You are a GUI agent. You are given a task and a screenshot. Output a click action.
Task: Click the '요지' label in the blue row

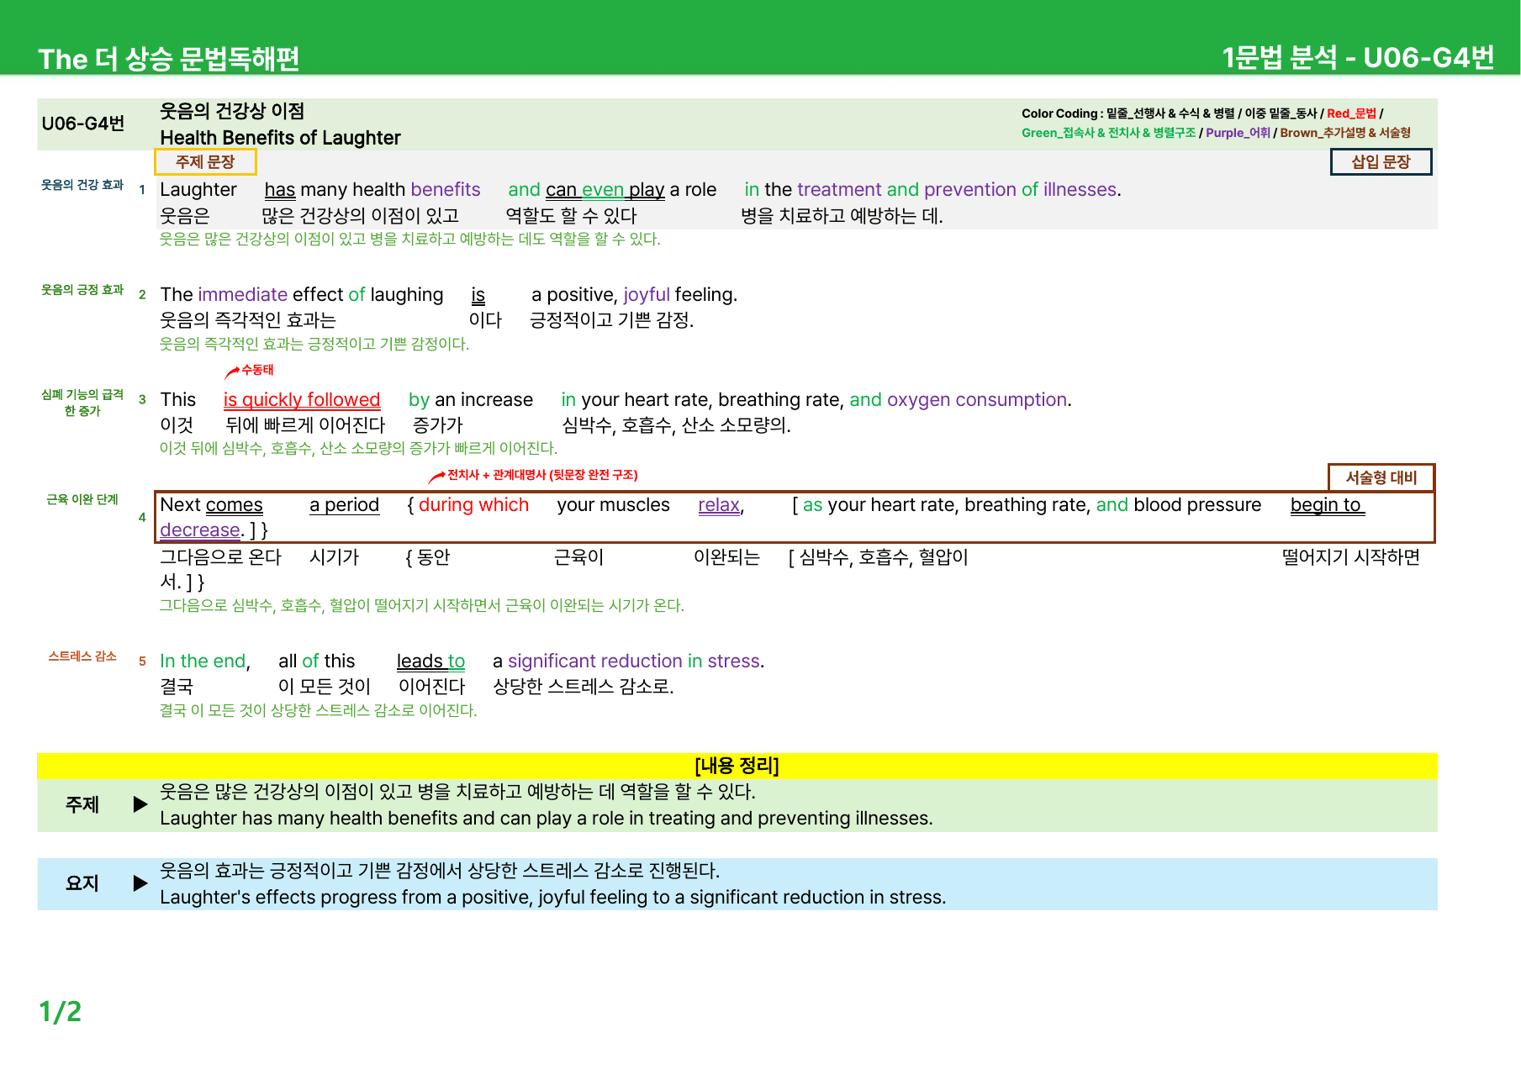82,883
